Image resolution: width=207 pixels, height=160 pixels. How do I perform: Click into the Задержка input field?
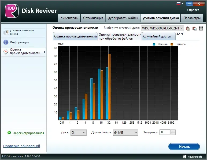tap(165, 132)
